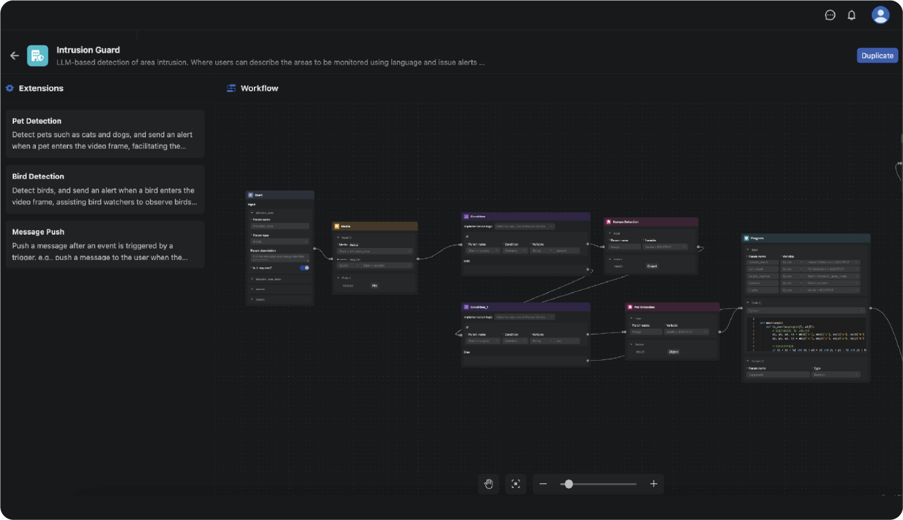Click the Intrusion Guard app icon
The width and height of the screenshot is (903, 520).
(x=37, y=55)
